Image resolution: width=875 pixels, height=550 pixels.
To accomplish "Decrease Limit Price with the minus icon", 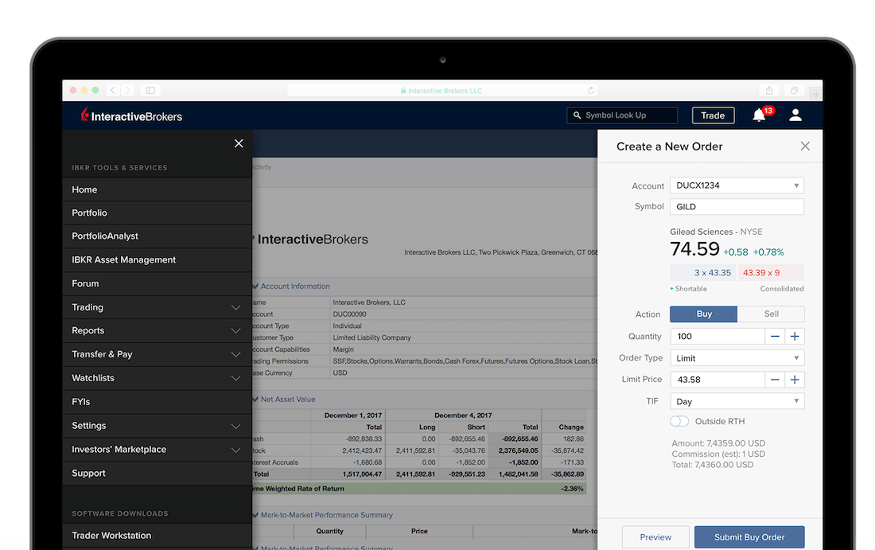I will (x=775, y=380).
